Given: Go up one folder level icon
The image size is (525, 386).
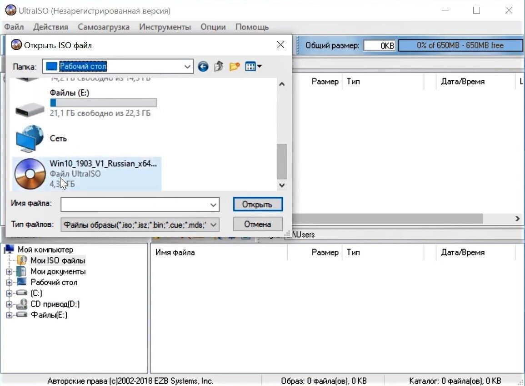Looking at the screenshot, I should (x=219, y=67).
